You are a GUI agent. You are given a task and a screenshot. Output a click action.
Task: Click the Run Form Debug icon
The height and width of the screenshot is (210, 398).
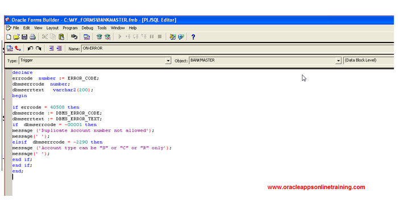(x=107, y=37)
